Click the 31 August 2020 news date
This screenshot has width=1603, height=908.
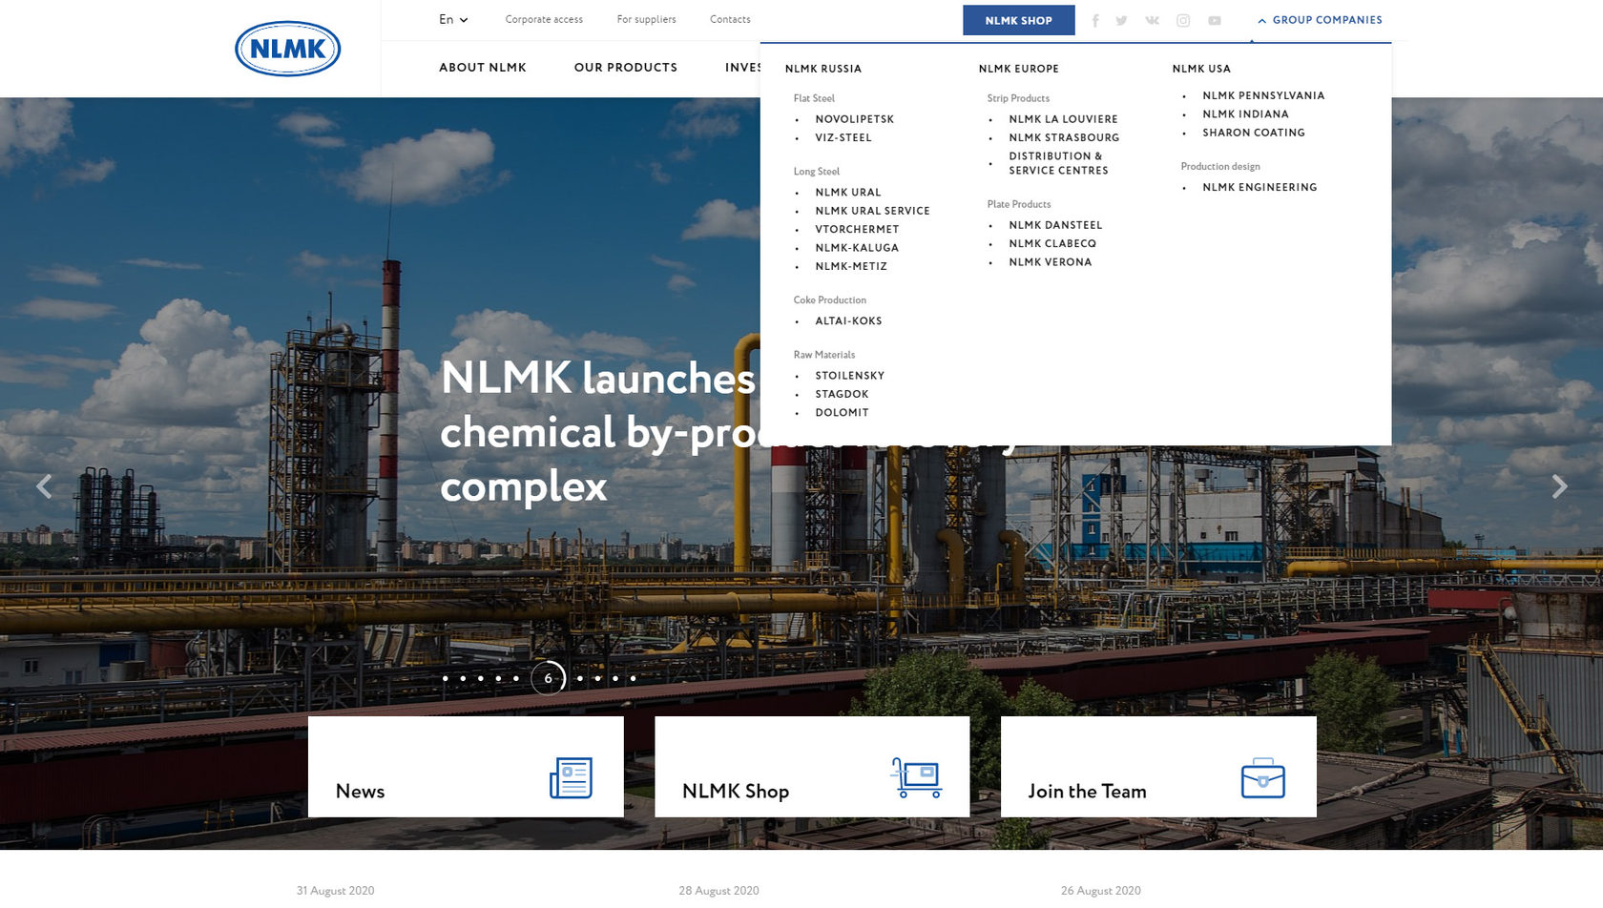[335, 891]
